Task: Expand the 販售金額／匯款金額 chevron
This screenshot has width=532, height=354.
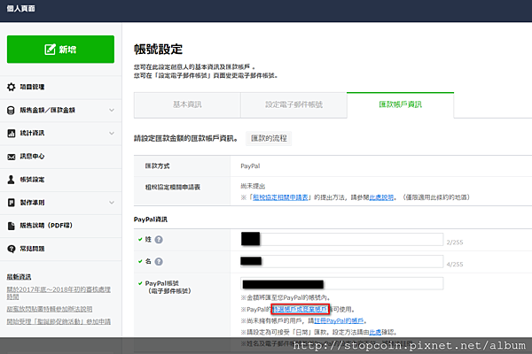Action: point(112,110)
